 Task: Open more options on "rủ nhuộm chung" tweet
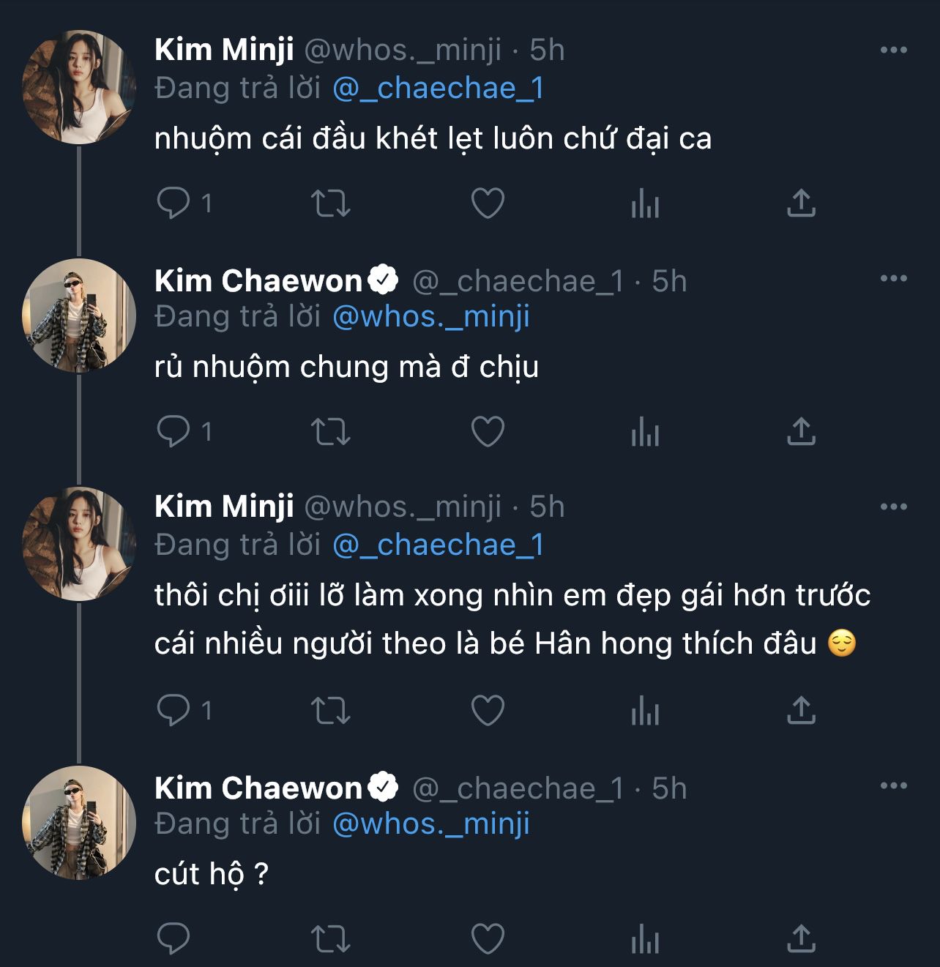click(893, 278)
